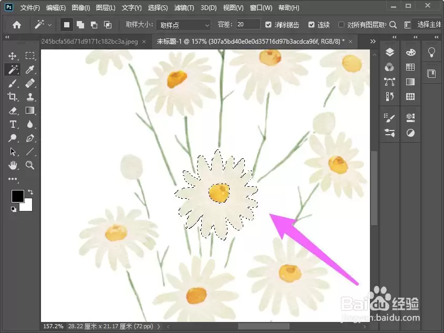Select the Brush tool
The image size is (444, 333).
(x=13, y=83)
